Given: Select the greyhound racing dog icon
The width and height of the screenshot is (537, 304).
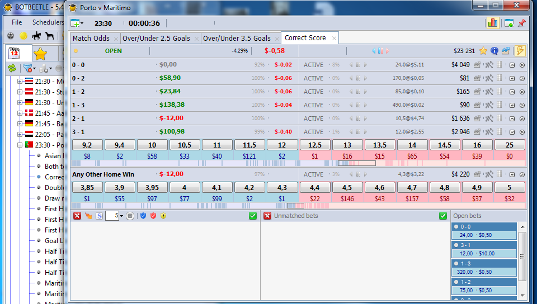Looking at the screenshot, I should click(49, 36).
